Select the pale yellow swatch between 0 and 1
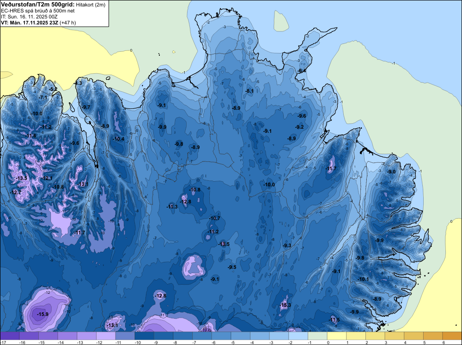 click(x=337, y=336)
